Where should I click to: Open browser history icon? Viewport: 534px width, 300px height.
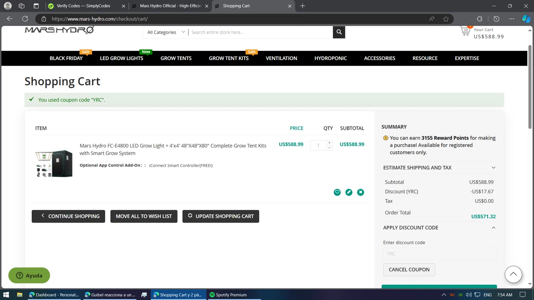[496, 19]
